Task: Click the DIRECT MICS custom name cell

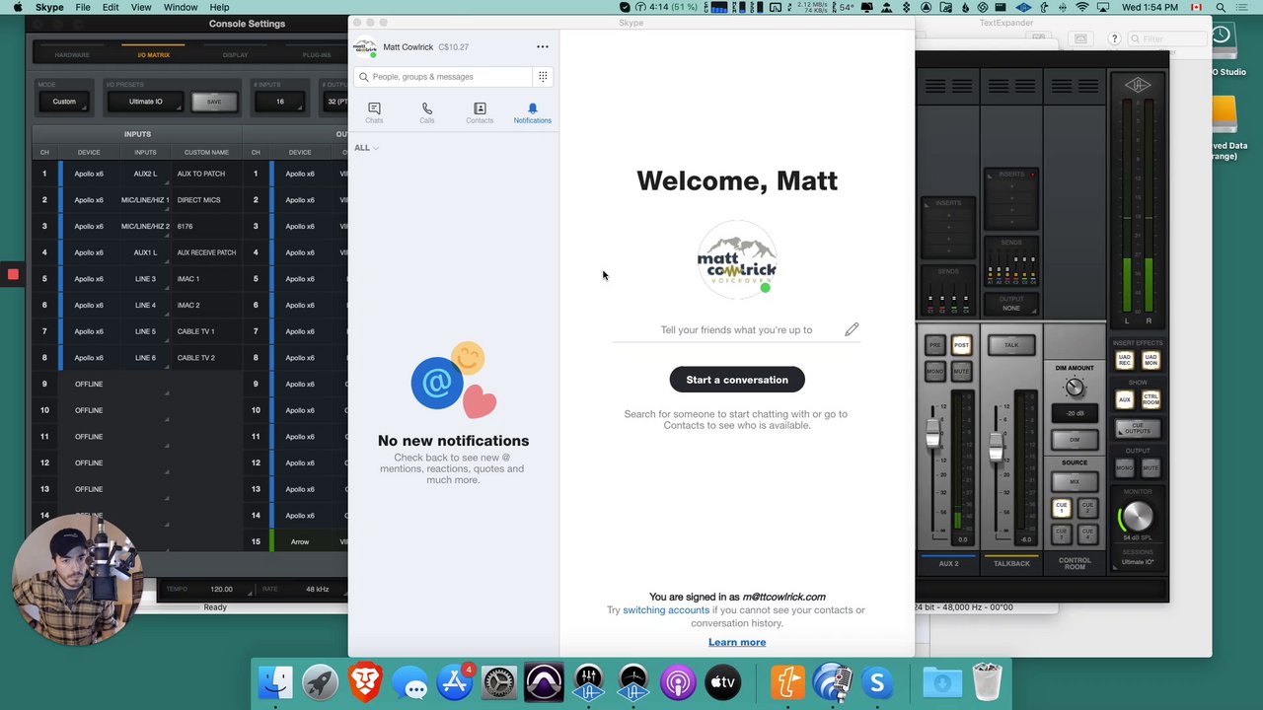Action: 206,200
